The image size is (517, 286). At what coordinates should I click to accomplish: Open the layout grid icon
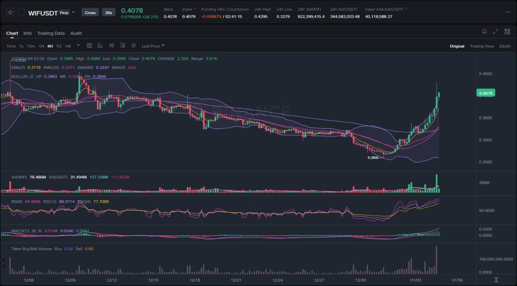tap(507, 31)
